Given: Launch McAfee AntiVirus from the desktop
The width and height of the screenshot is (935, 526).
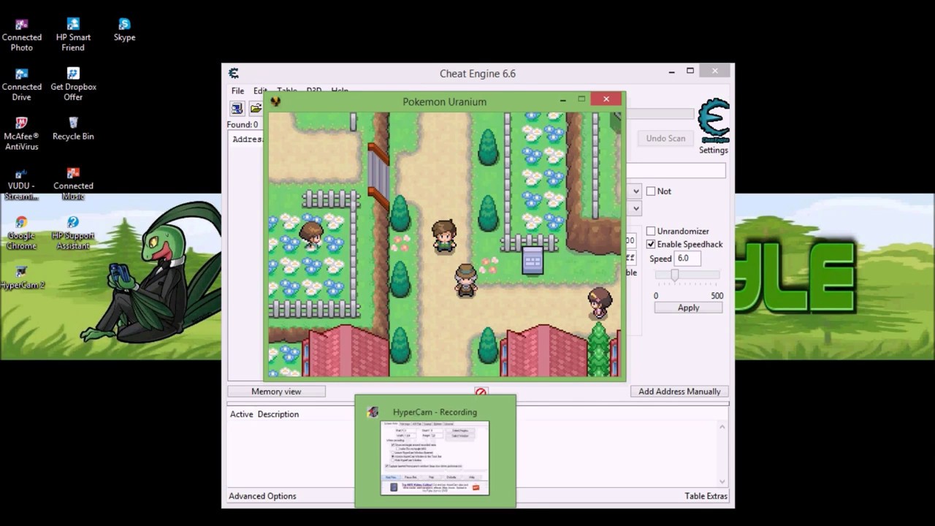Looking at the screenshot, I should coord(21,134).
